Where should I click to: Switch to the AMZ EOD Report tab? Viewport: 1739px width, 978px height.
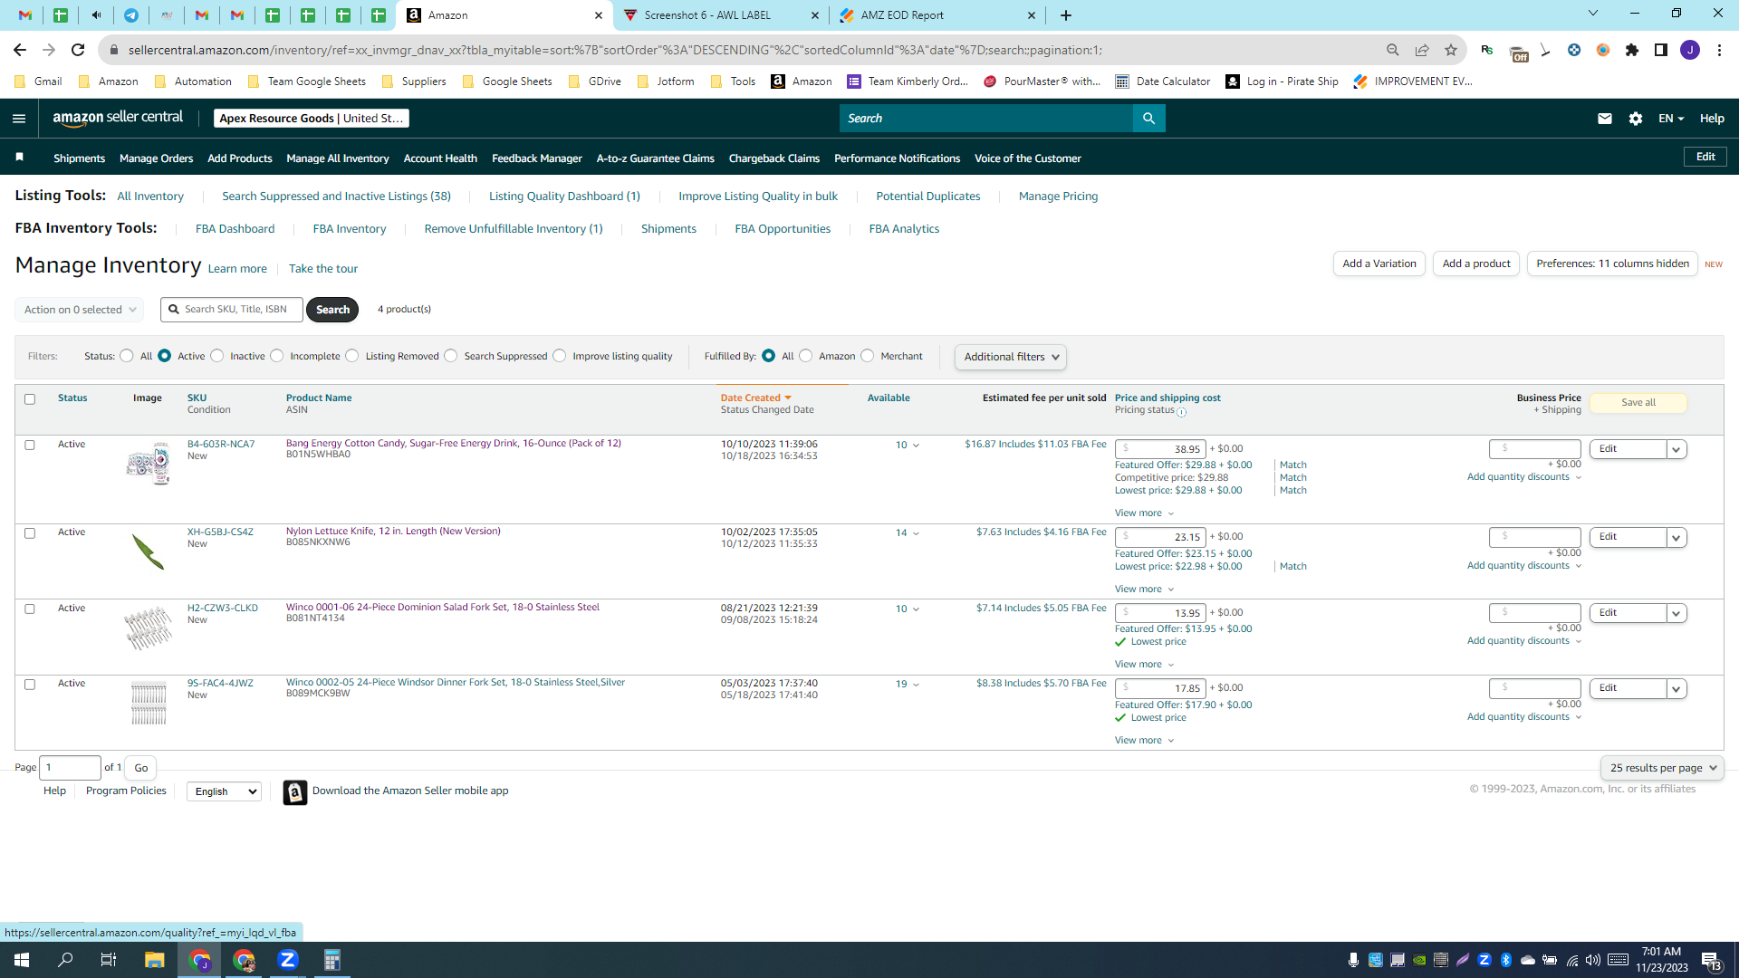937,15
